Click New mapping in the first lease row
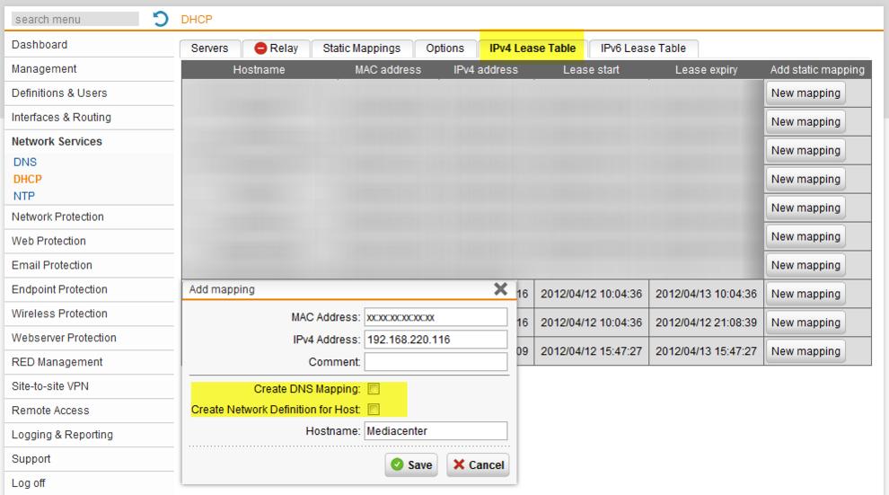Screen dimensions: 889x495 [x=805, y=93]
